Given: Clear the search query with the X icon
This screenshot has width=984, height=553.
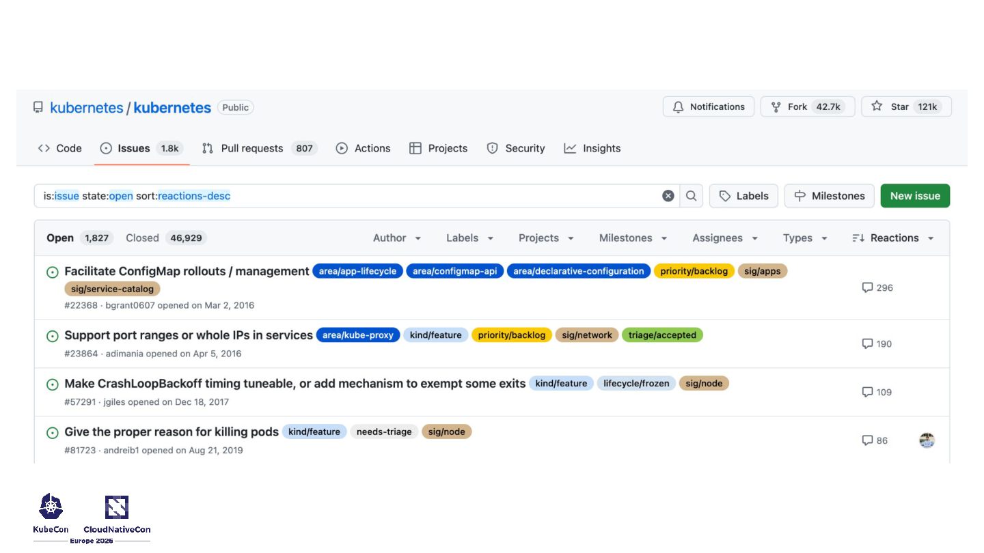Looking at the screenshot, I should point(668,196).
